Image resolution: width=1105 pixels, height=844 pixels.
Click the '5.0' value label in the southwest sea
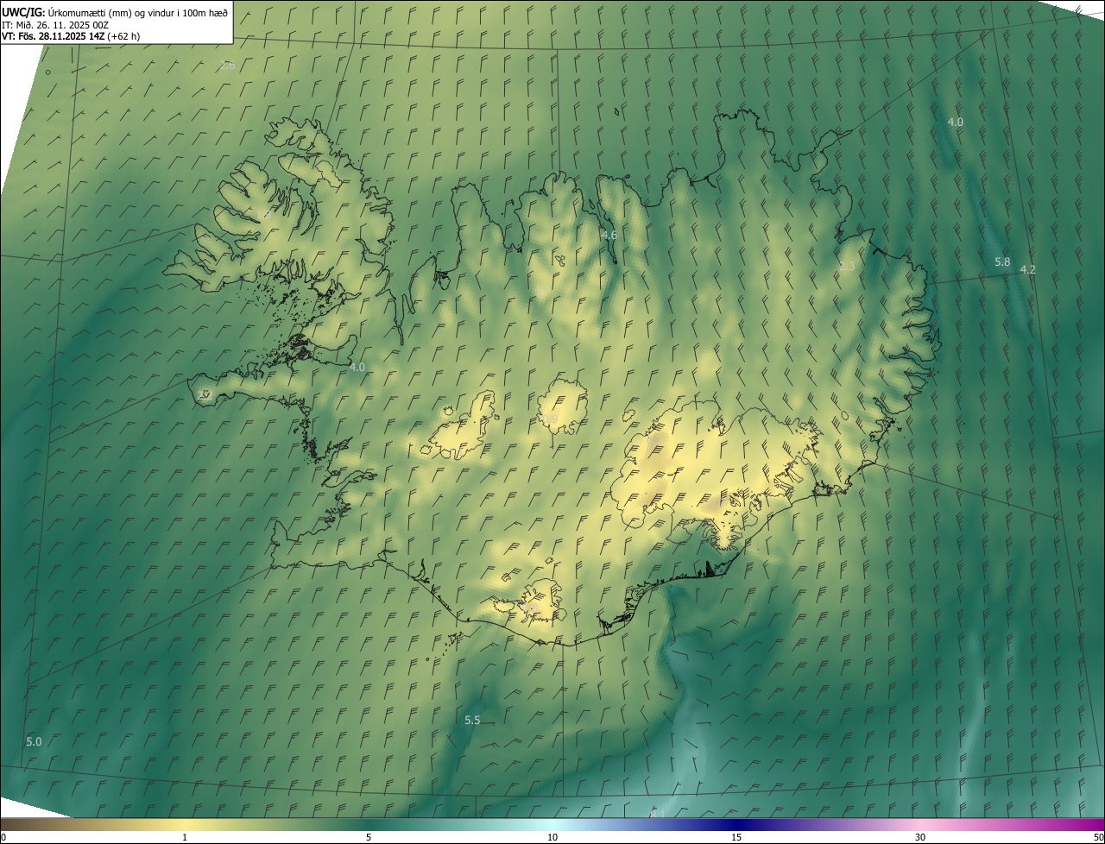click(34, 741)
